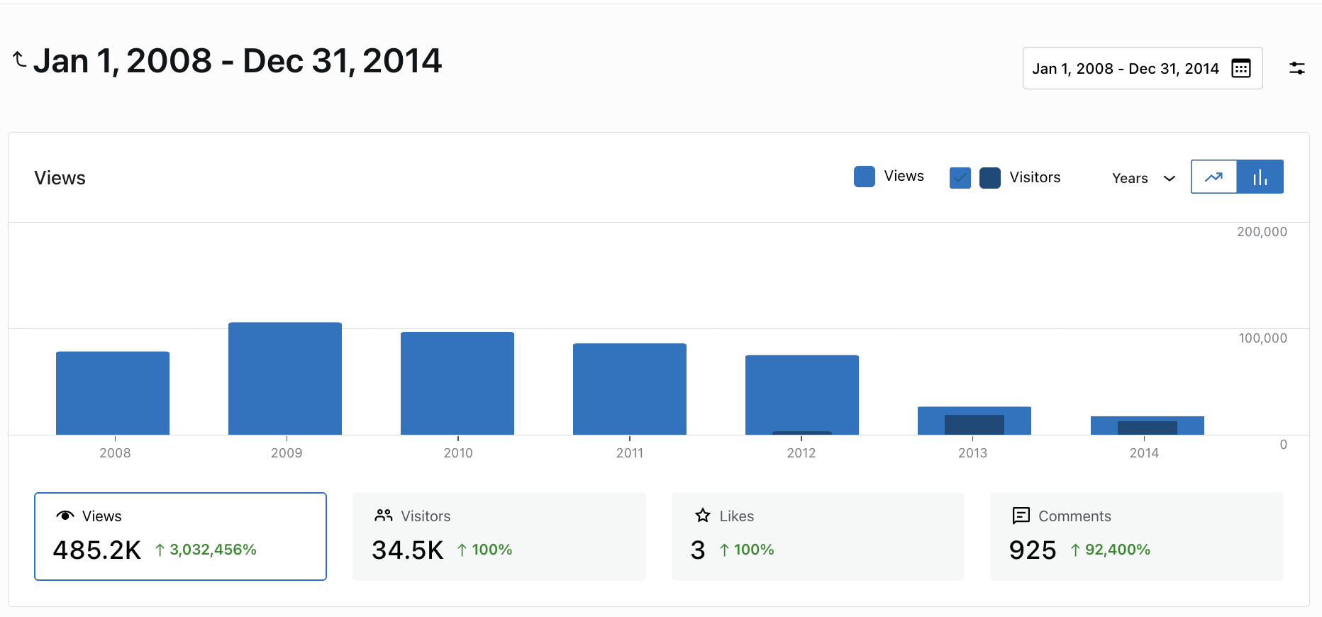Click the light blue Views legend swatch
Viewport: 1322px width, 617px height.
[x=865, y=177]
